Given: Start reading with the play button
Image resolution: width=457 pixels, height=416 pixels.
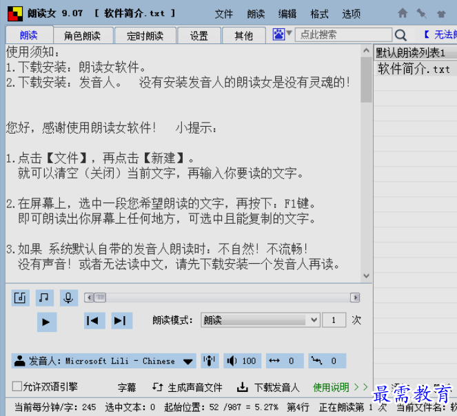Looking at the screenshot, I should coord(47,322).
